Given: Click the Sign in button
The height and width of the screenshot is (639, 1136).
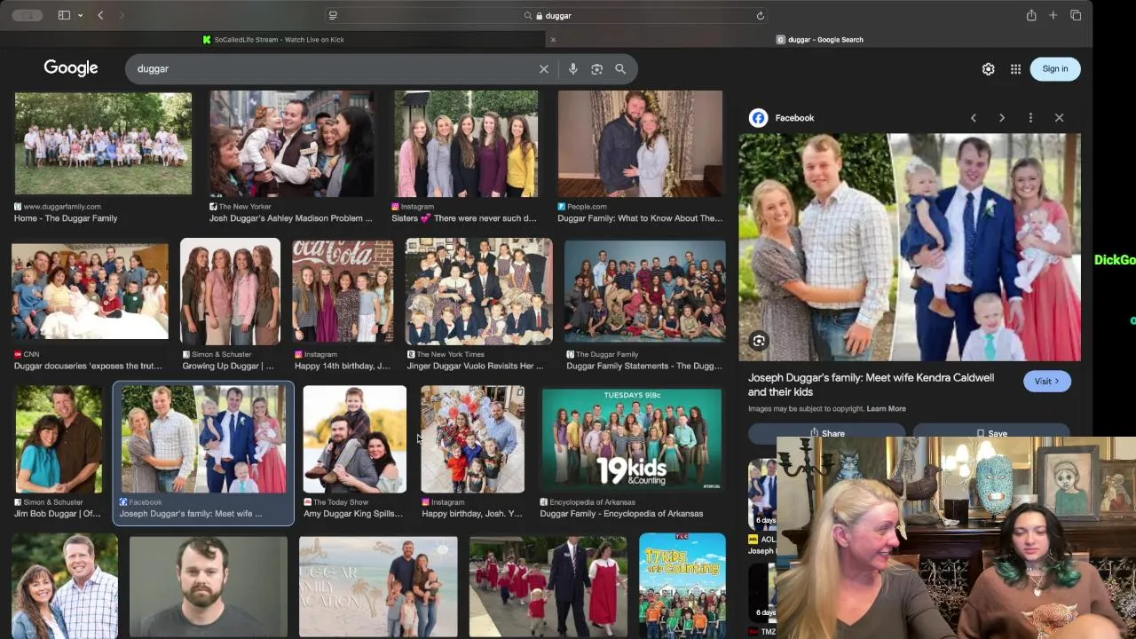Looking at the screenshot, I should click(x=1055, y=68).
